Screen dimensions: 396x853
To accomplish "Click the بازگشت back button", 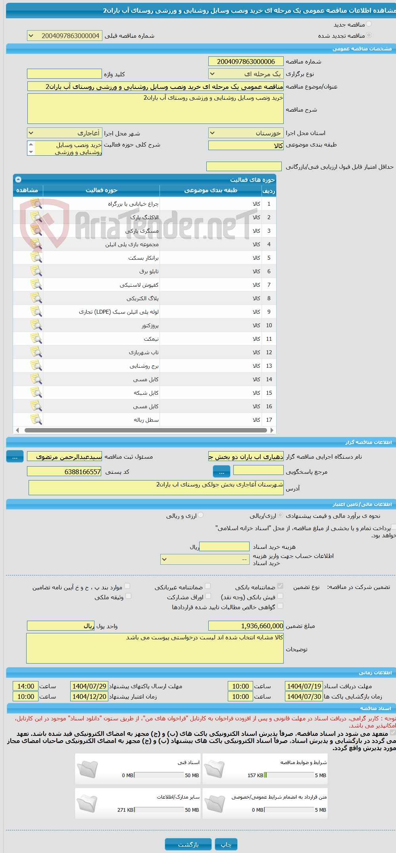I will 188,845.
